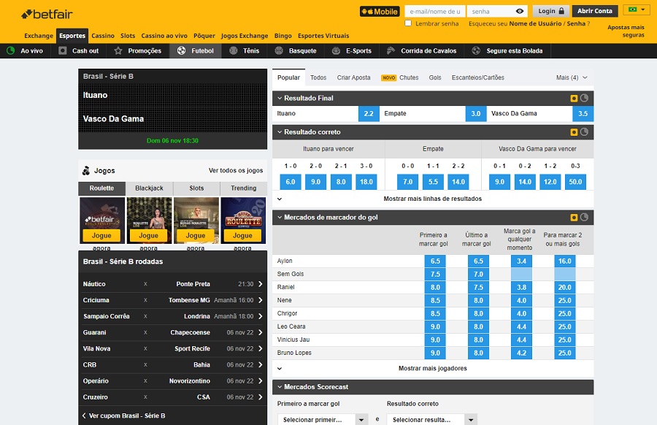Screen dimensions: 657x425
Task: Select the Cassino menu item
Action: tap(103, 36)
